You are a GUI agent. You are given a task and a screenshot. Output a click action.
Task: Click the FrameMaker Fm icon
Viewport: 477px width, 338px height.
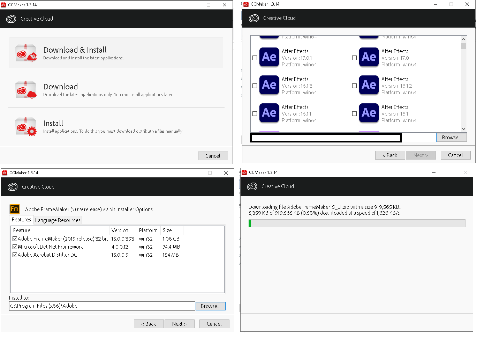click(x=15, y=209)
